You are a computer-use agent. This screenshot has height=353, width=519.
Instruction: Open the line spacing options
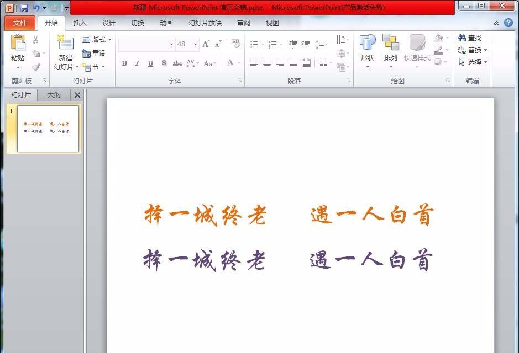[321, 44]
